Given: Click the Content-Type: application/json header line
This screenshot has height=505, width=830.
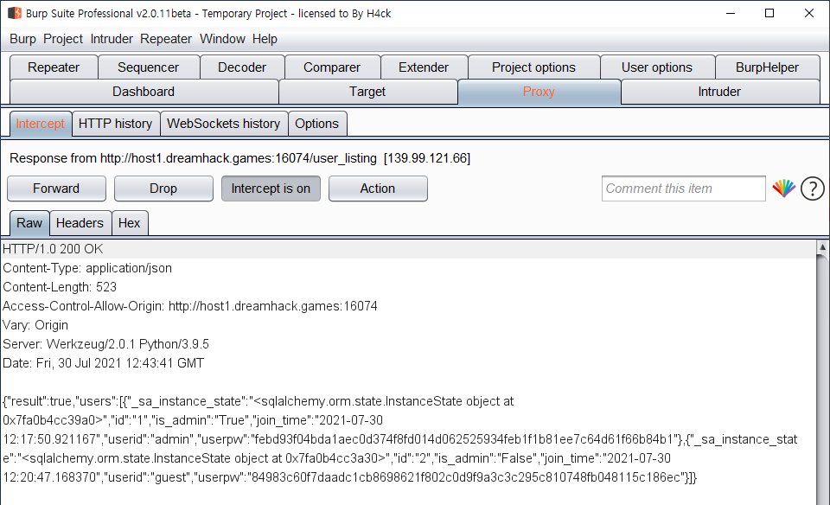Looking at the screenshot, I should [x=87, y=268].
